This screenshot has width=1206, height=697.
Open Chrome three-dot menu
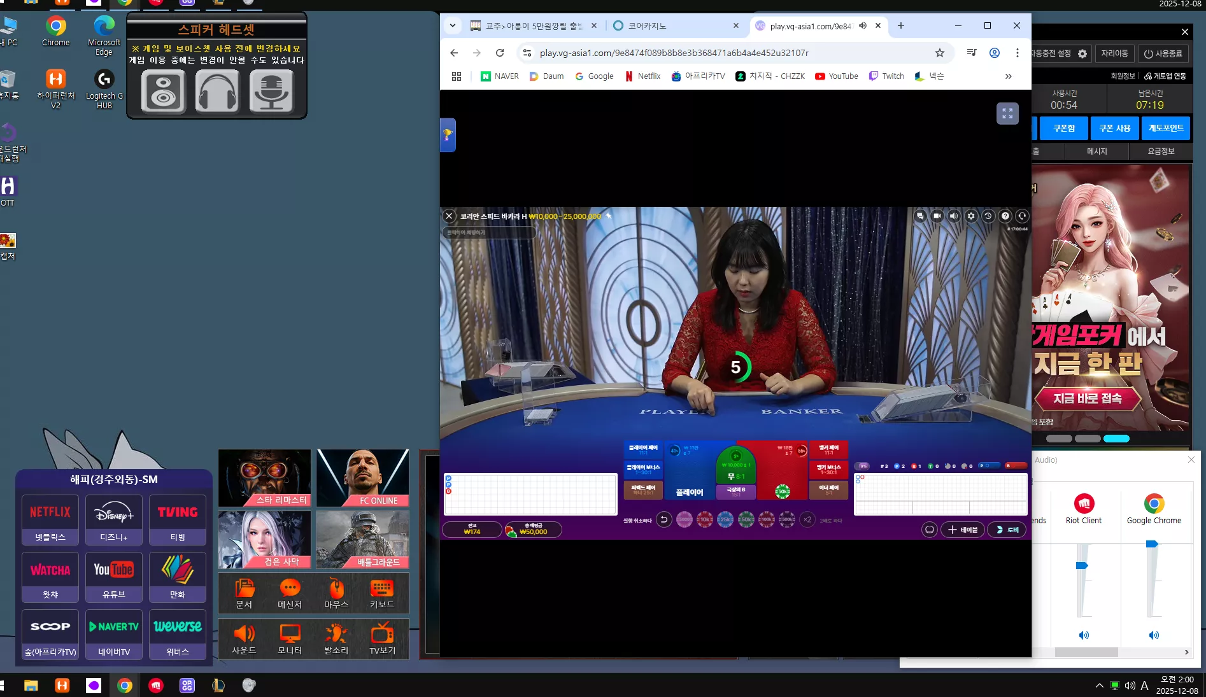(x=1017, y=53)
